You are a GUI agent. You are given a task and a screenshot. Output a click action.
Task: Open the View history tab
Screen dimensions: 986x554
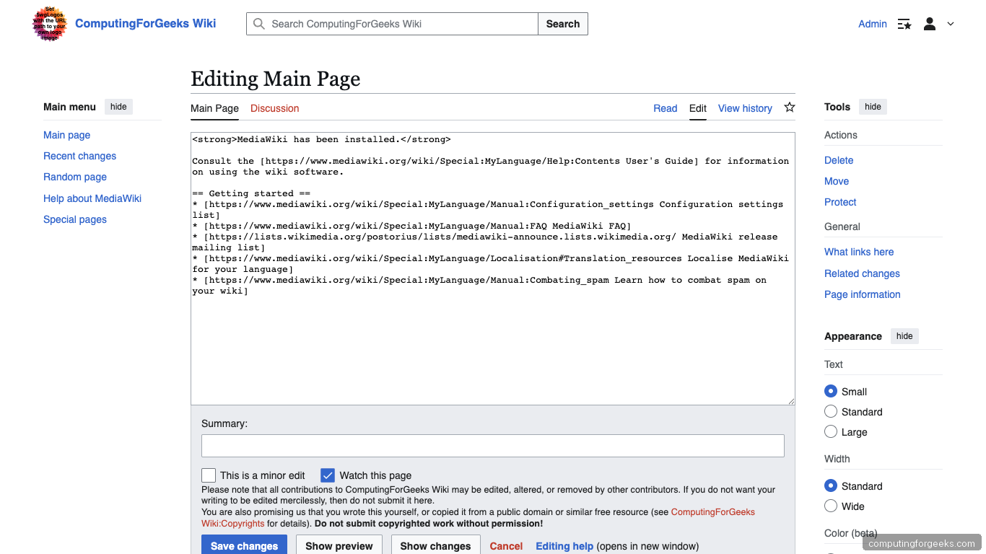[745, 108]
